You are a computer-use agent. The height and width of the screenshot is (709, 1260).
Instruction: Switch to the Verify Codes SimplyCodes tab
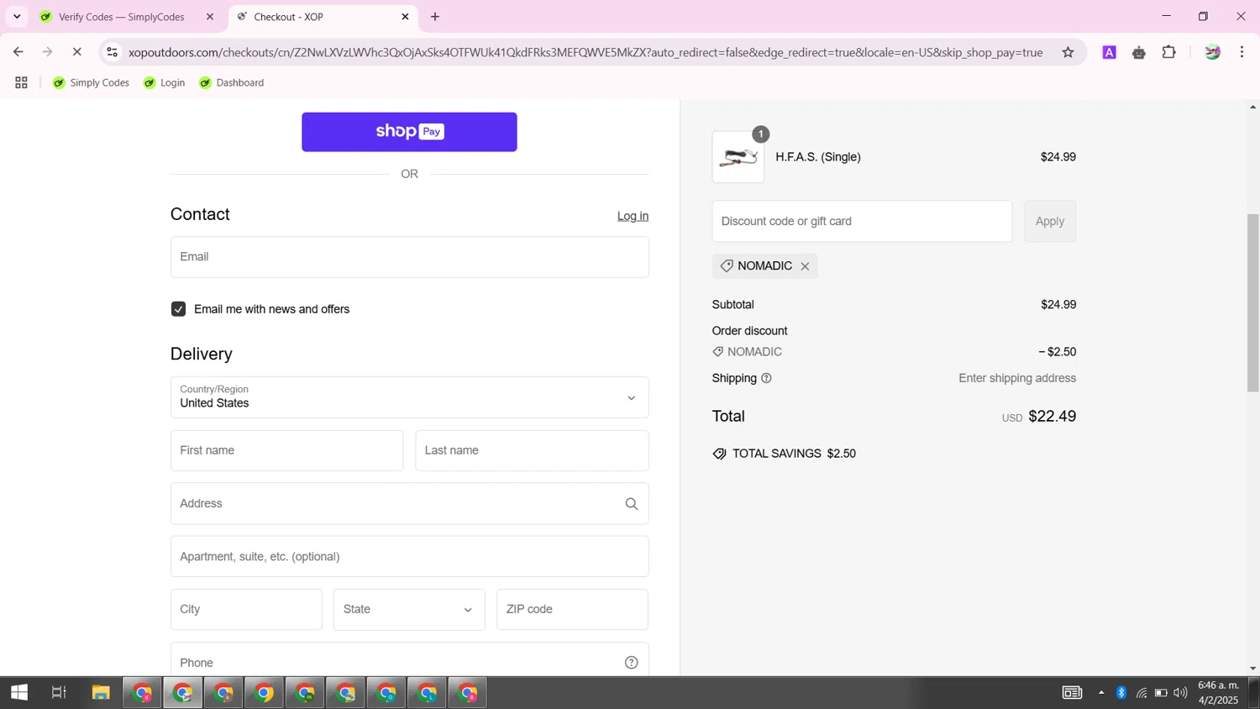(x=122, y=17)
